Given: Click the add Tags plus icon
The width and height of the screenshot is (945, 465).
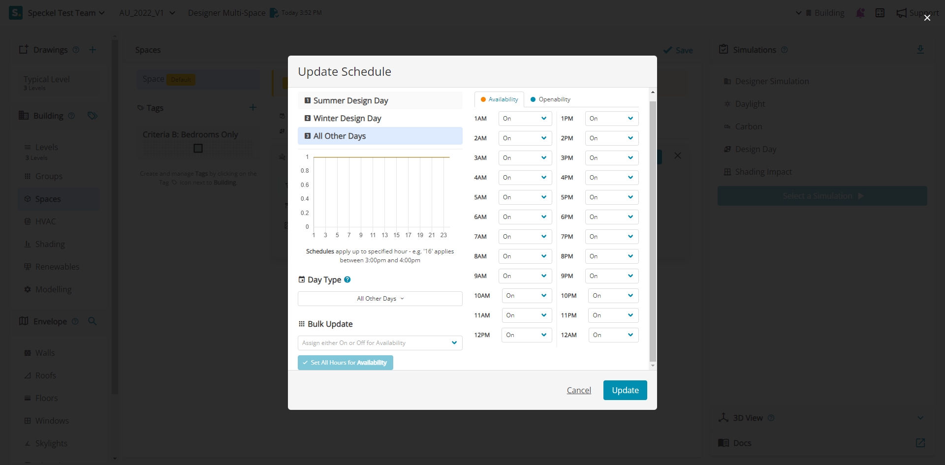Looking at the screenshot, I should click(253, 108).
